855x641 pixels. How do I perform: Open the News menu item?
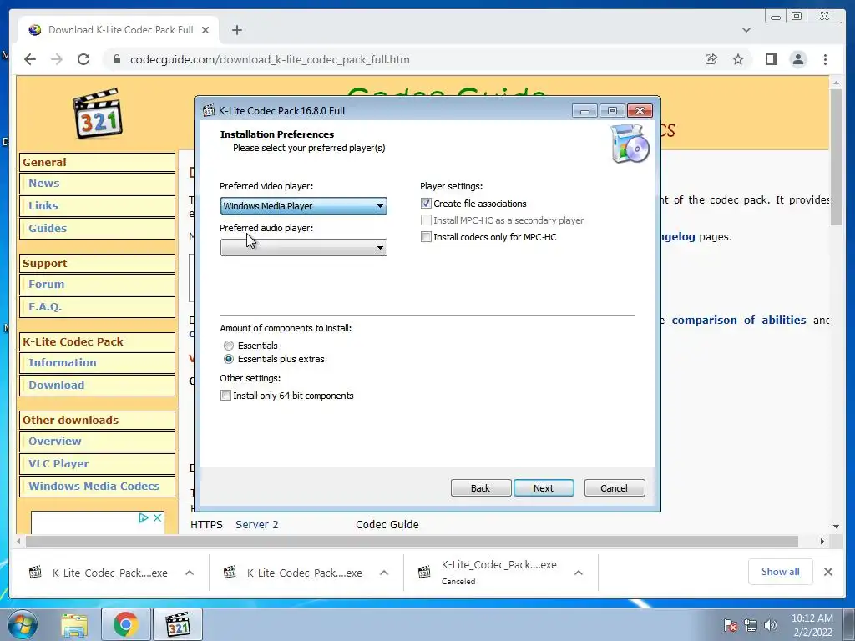click(97, 184)
